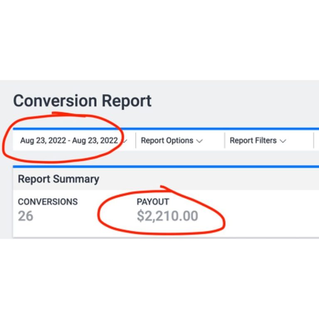Select the payout amount $2,210.00
Image resolution: width=319 pixels, height=319 pixels.
click(167, 216)
